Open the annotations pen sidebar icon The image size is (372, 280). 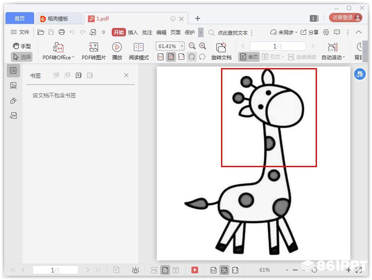(x=13, y=101)
